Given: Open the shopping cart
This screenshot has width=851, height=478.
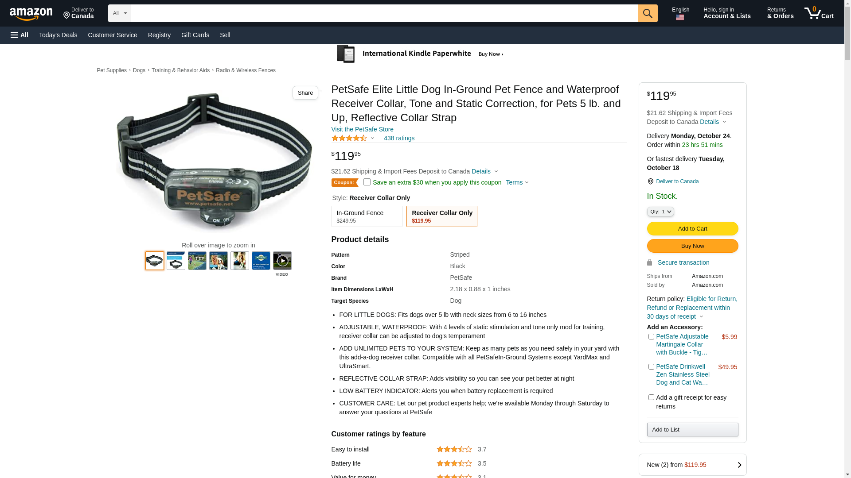Looking at the screenshot, I should pos(819,13).
